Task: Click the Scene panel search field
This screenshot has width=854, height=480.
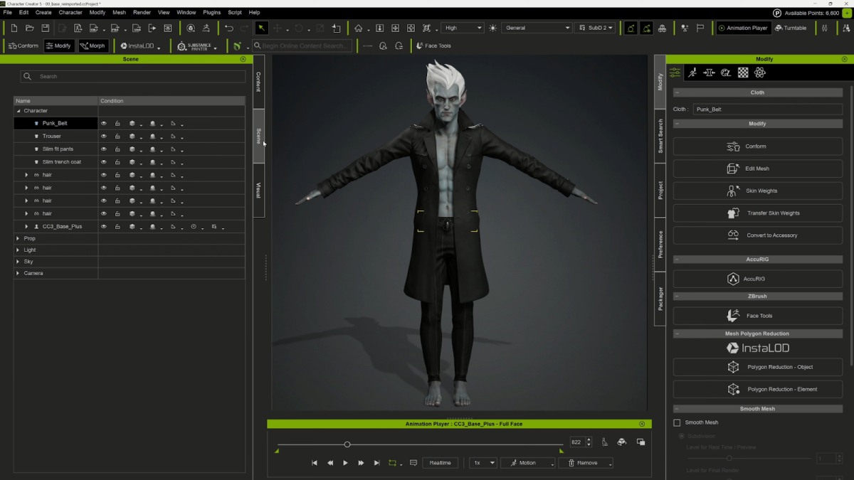Action: (135, 76)
